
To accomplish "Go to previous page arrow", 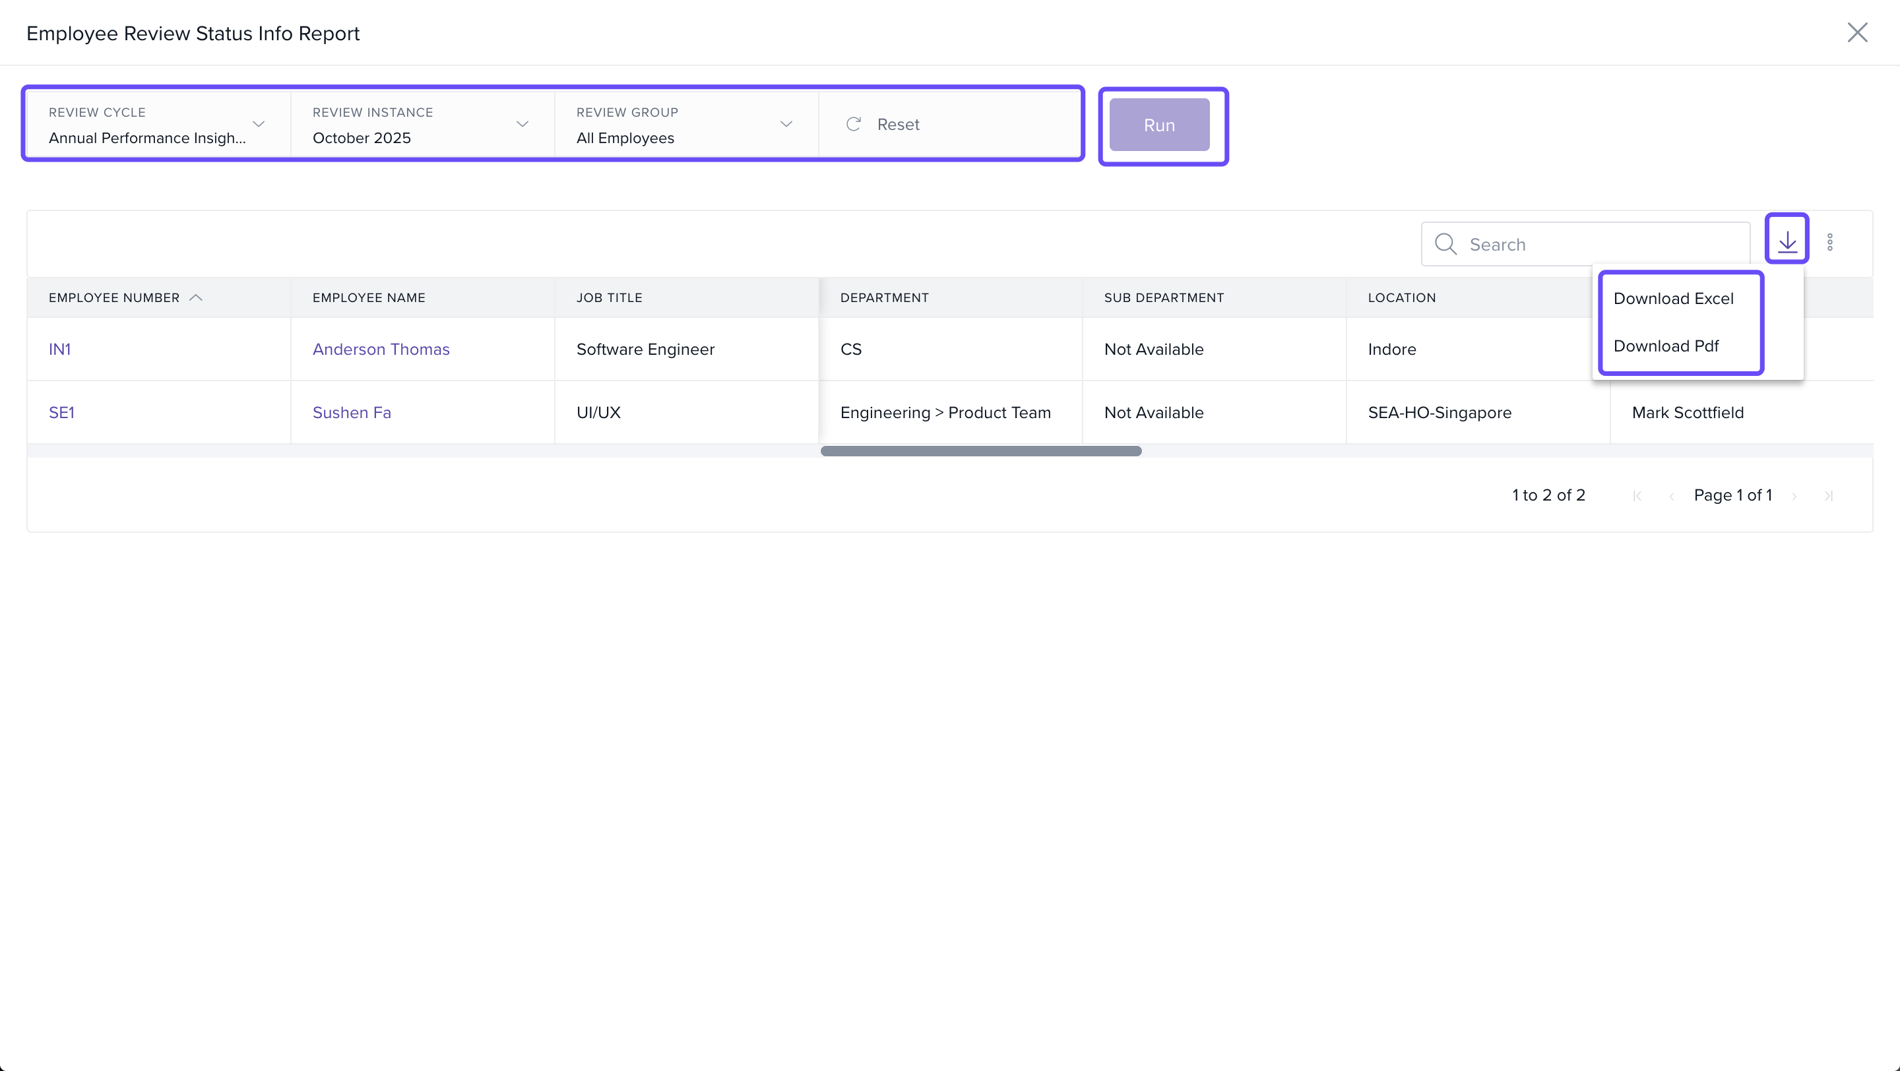I will 1671,496.
